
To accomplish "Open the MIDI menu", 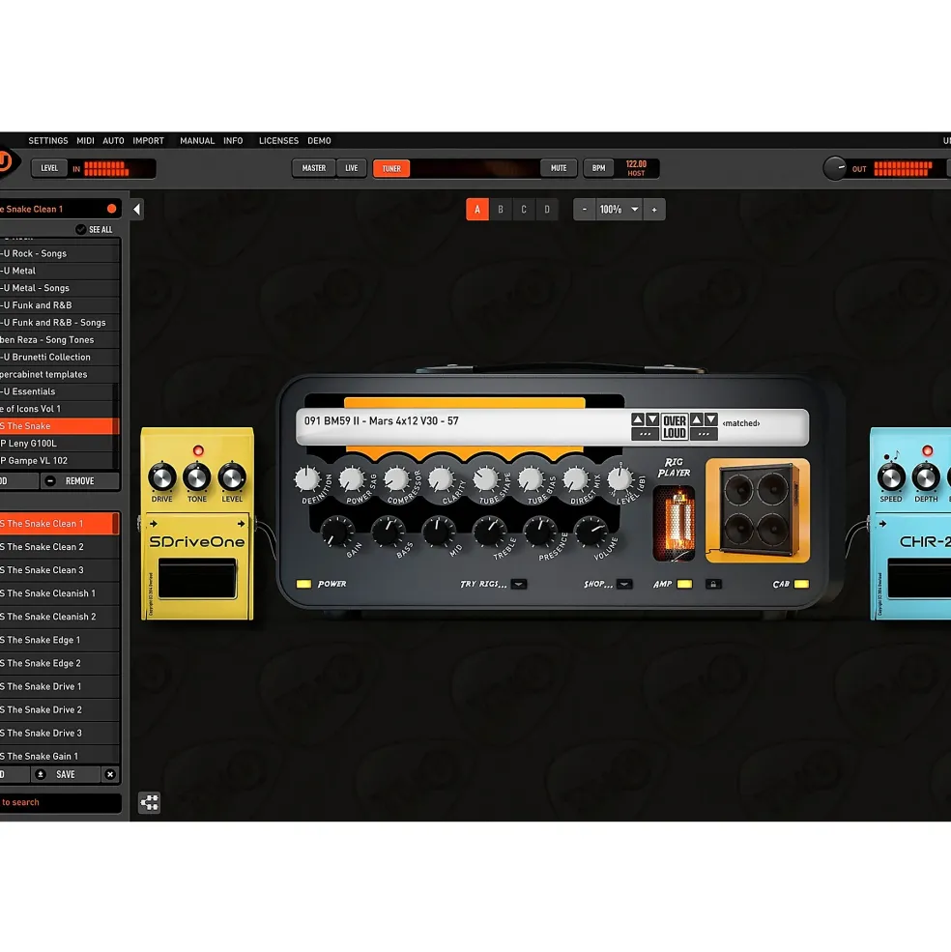I will point(85,141).
